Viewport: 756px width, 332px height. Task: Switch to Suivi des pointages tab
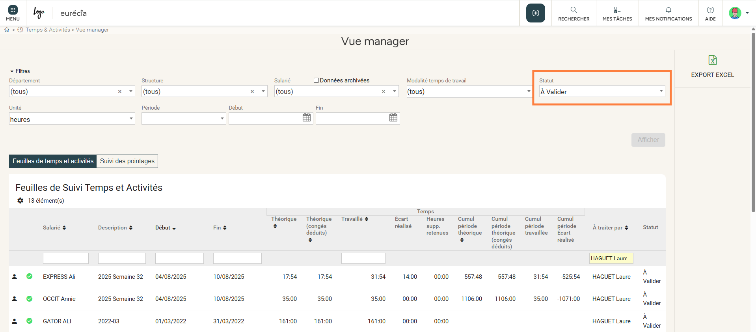[127, 161]
